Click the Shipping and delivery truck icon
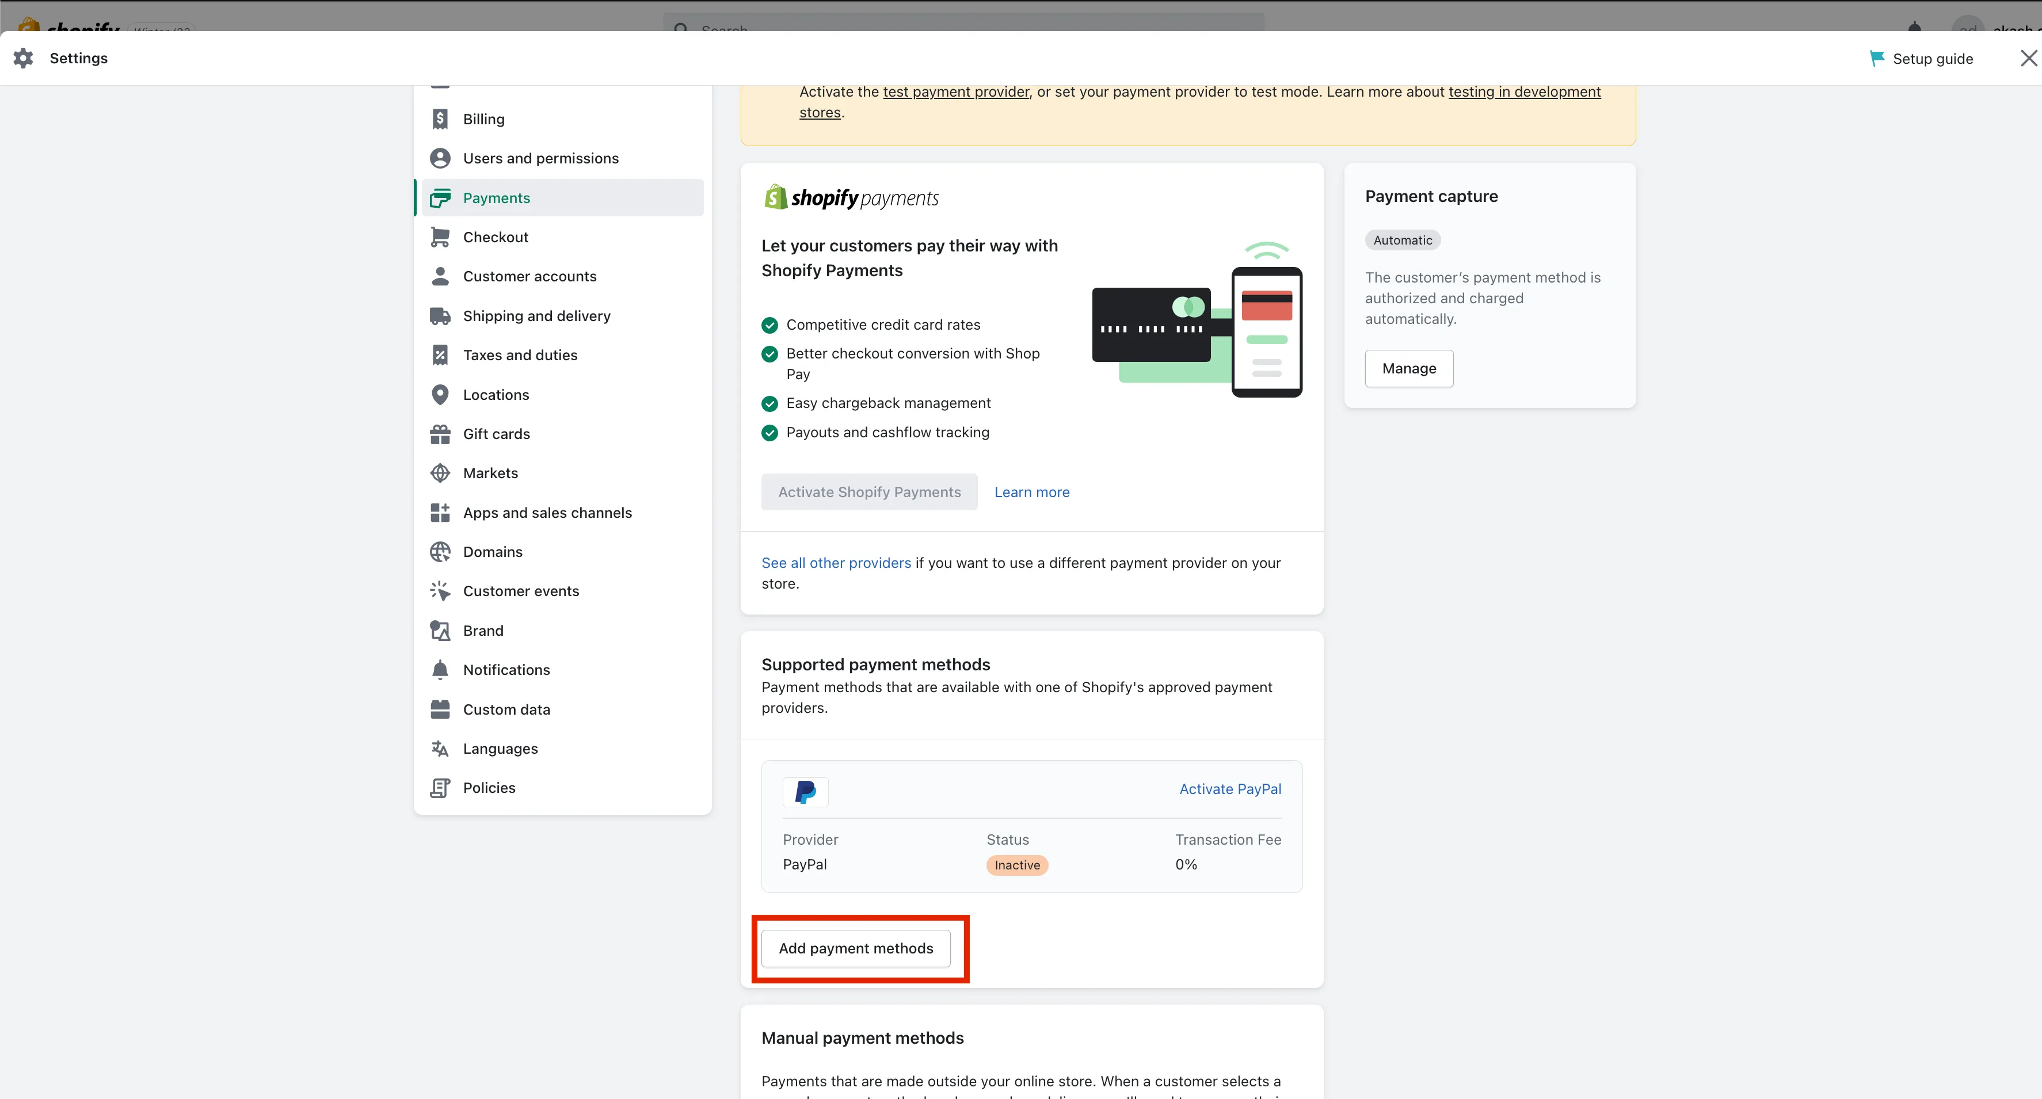 coord(440,316)
